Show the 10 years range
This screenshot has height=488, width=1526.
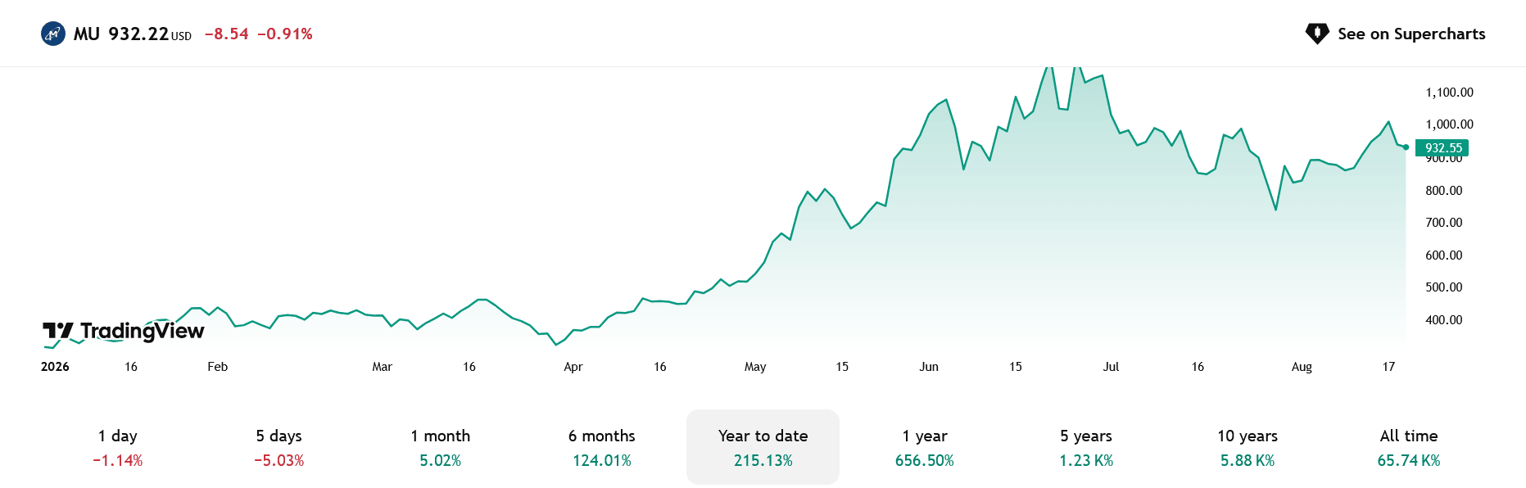pyautogui.click(x=1248, y=447)
